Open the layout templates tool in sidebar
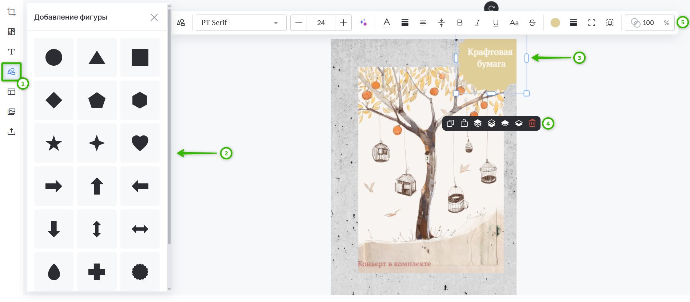 (12, 91)
